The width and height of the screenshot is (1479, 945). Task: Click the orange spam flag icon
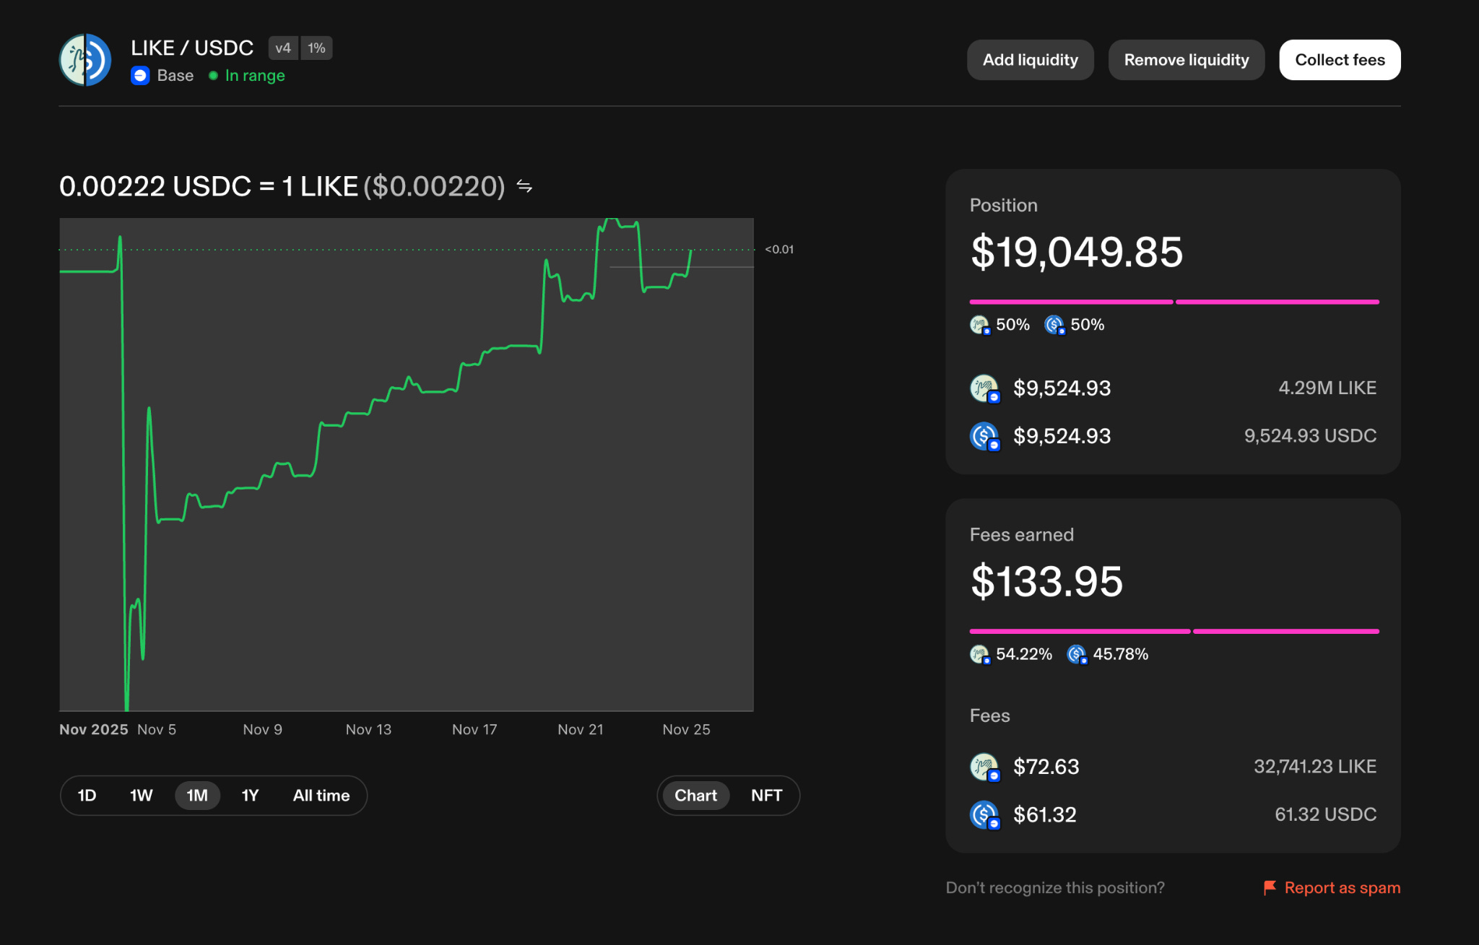click(1269, 887)
